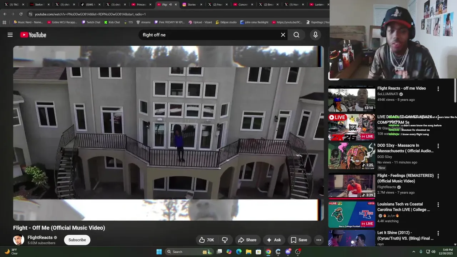457x257 pixels.
Task: Open more actions menu below the video
Action: pos(318,240)
